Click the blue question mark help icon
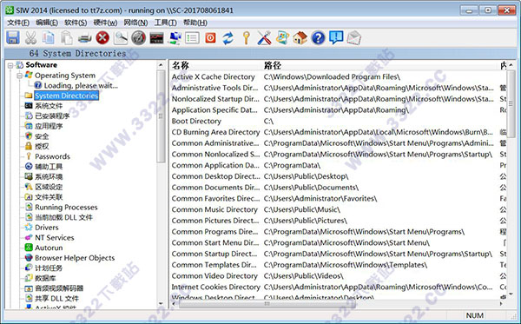This screenshot has height=324, width=521. 318,38
